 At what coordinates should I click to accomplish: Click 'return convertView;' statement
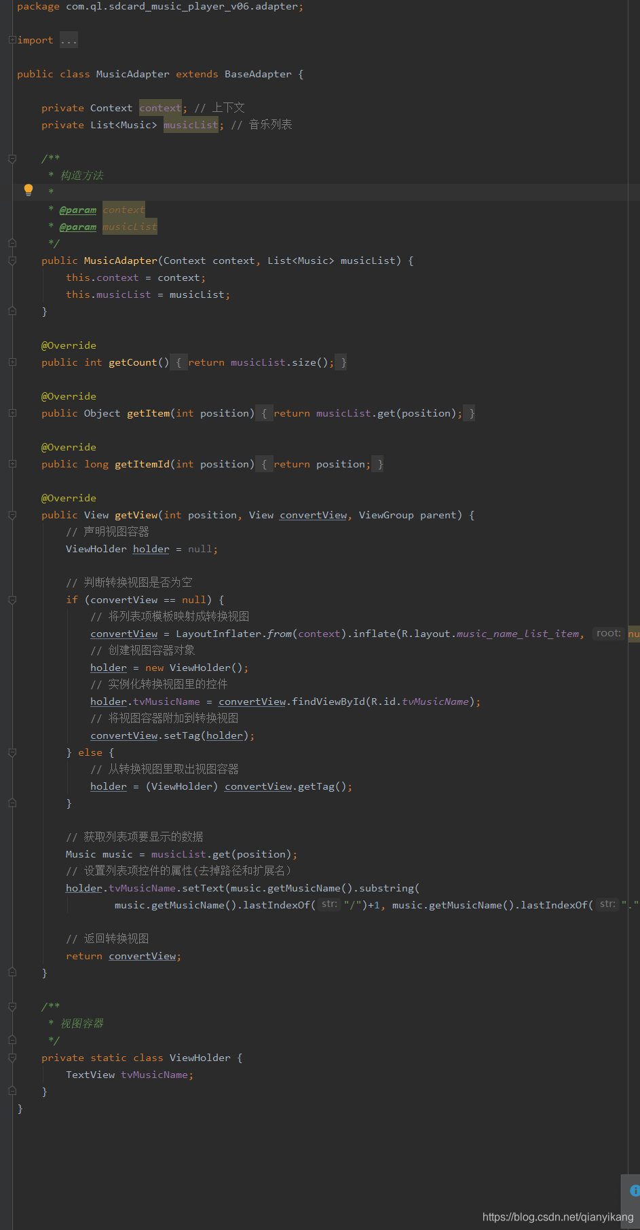[124, 956]
